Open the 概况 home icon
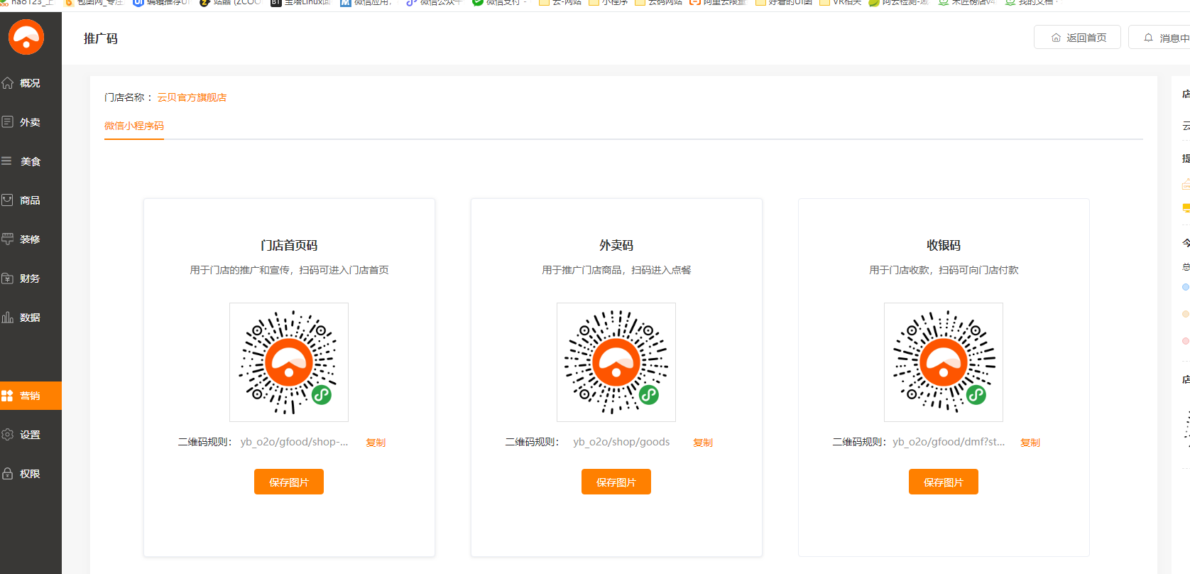Image resolution: width=1190 pixels, height=574 pixels. coord(8,83)
